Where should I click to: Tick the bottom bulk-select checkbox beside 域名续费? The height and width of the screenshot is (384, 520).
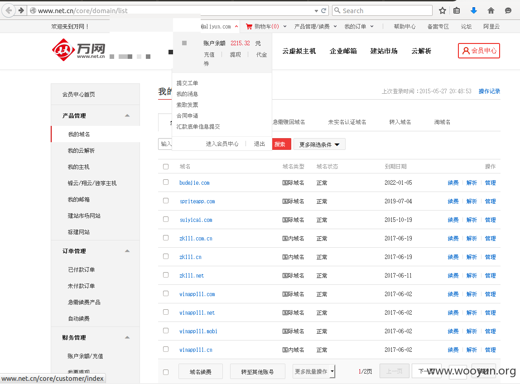pyautogui.click(x=166, y=372)
